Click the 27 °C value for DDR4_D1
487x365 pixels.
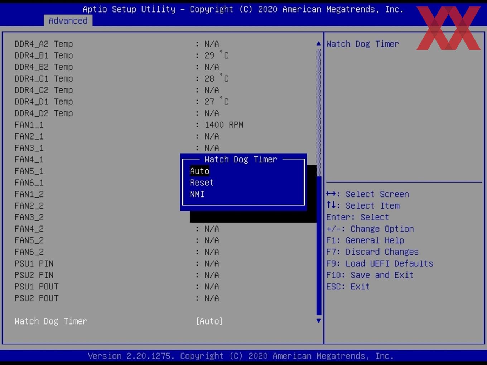click(217, 102)
